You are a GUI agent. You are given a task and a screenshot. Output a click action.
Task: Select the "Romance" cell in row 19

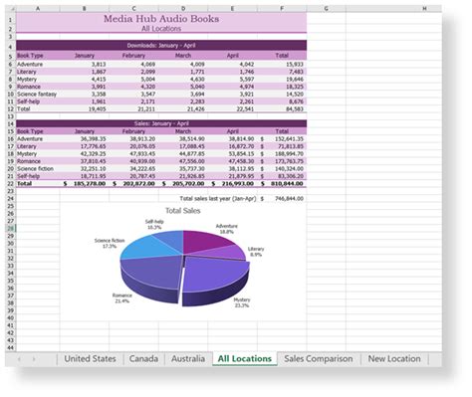click(x=38, y=161)
